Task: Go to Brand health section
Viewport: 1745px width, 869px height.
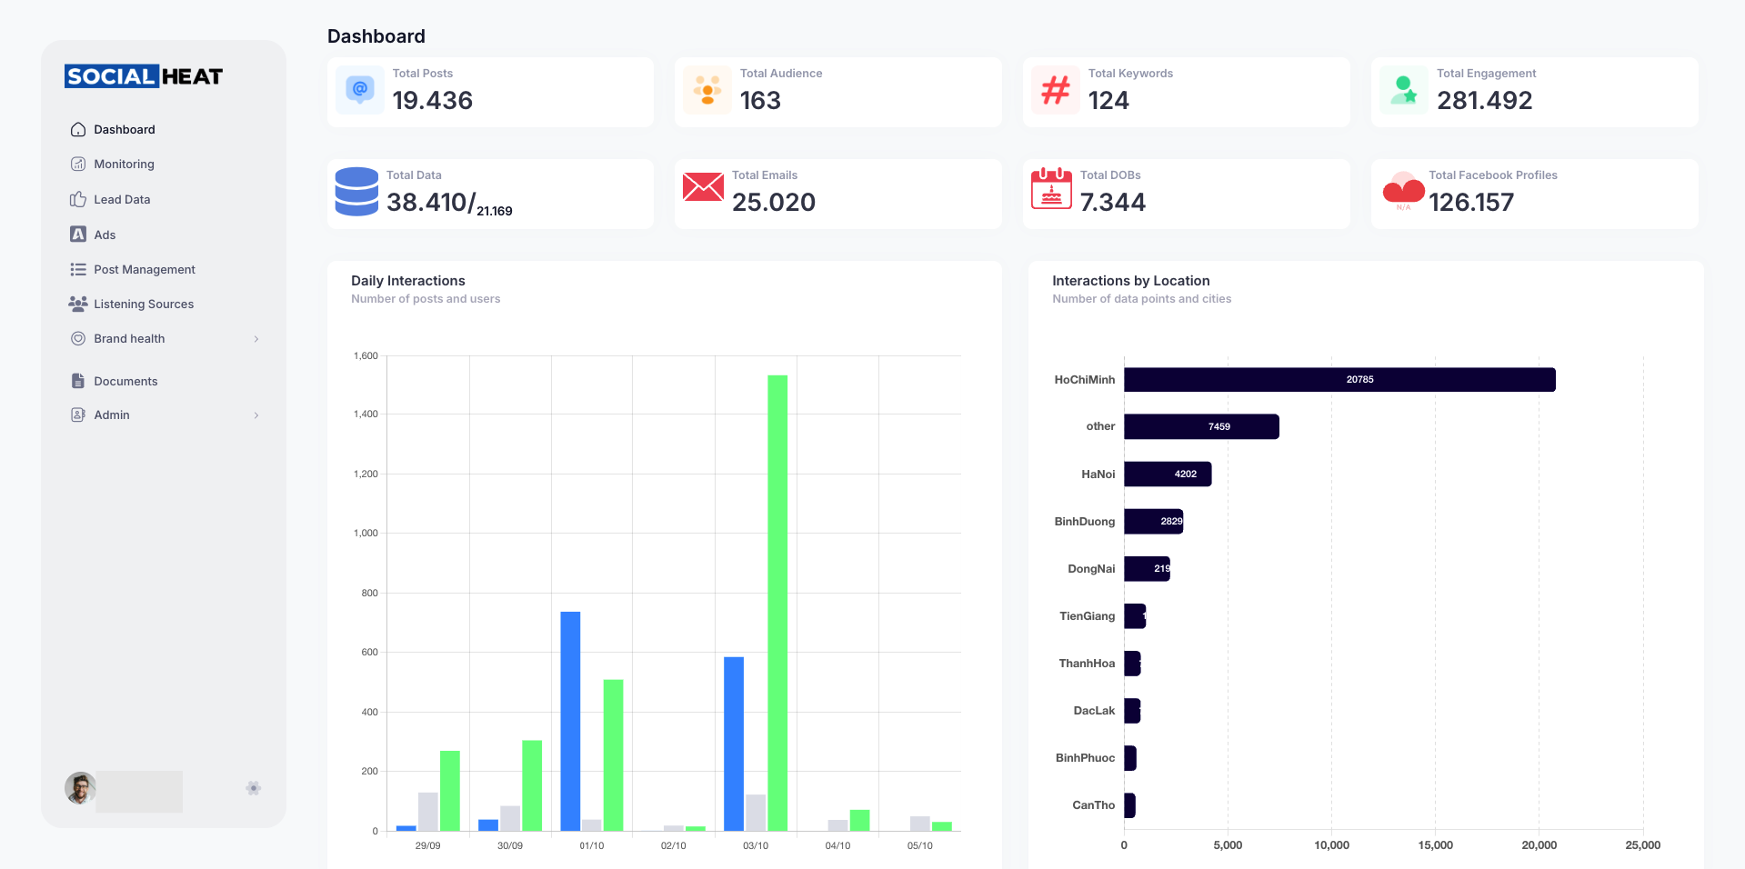Action: pyautogui.click(x=129, y=339)
